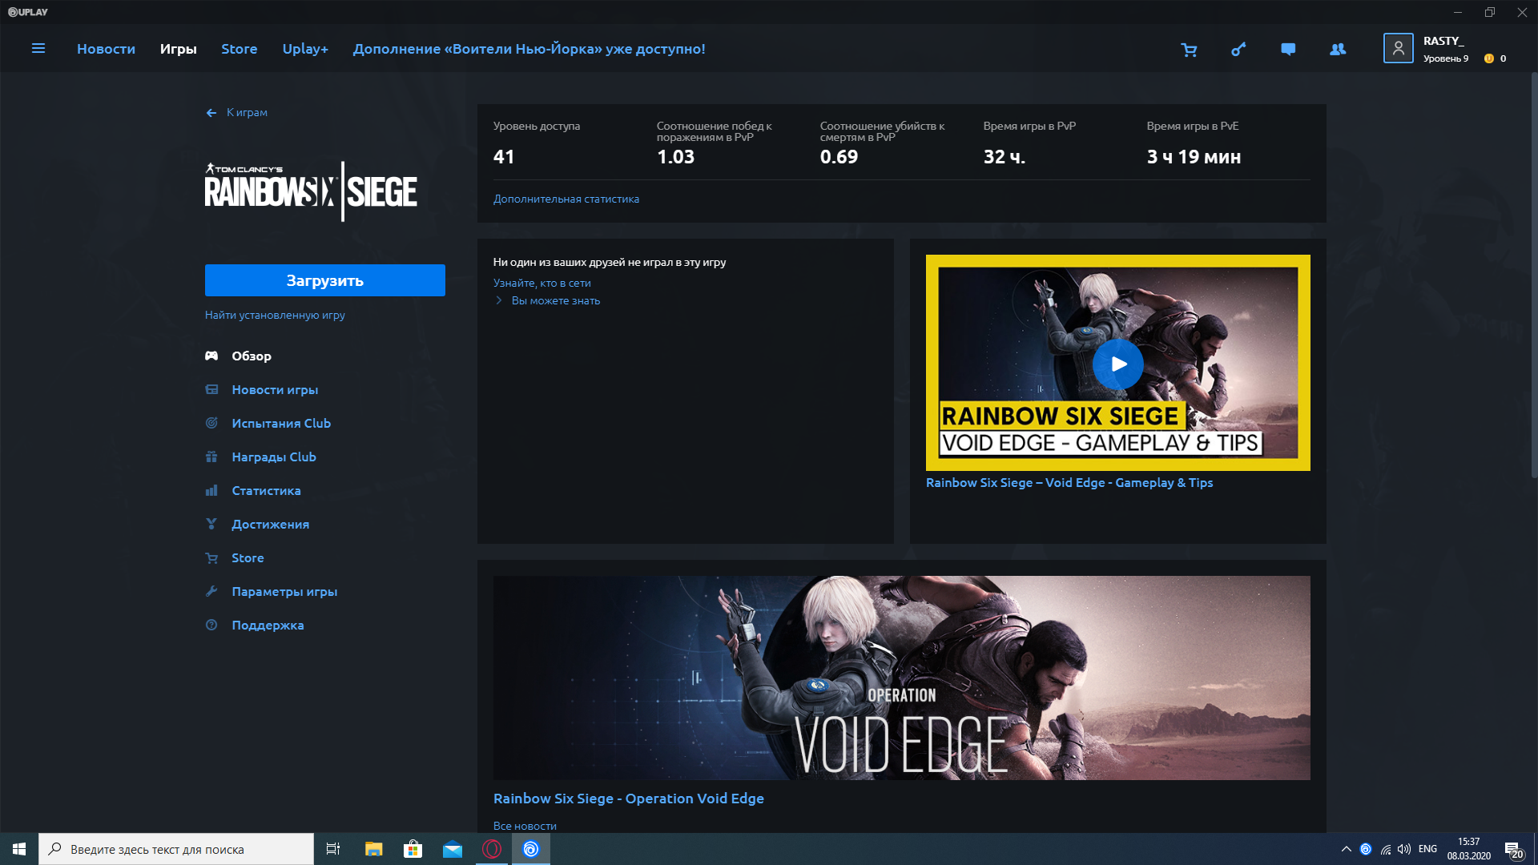
Task: Click the cart icon beside sidebar Store
Action: pos(211,557)
